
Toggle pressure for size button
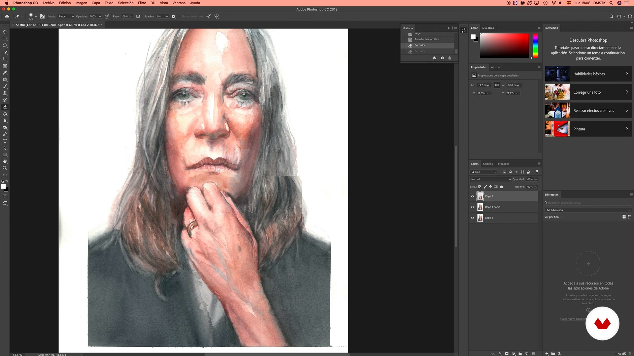point(209,16)
